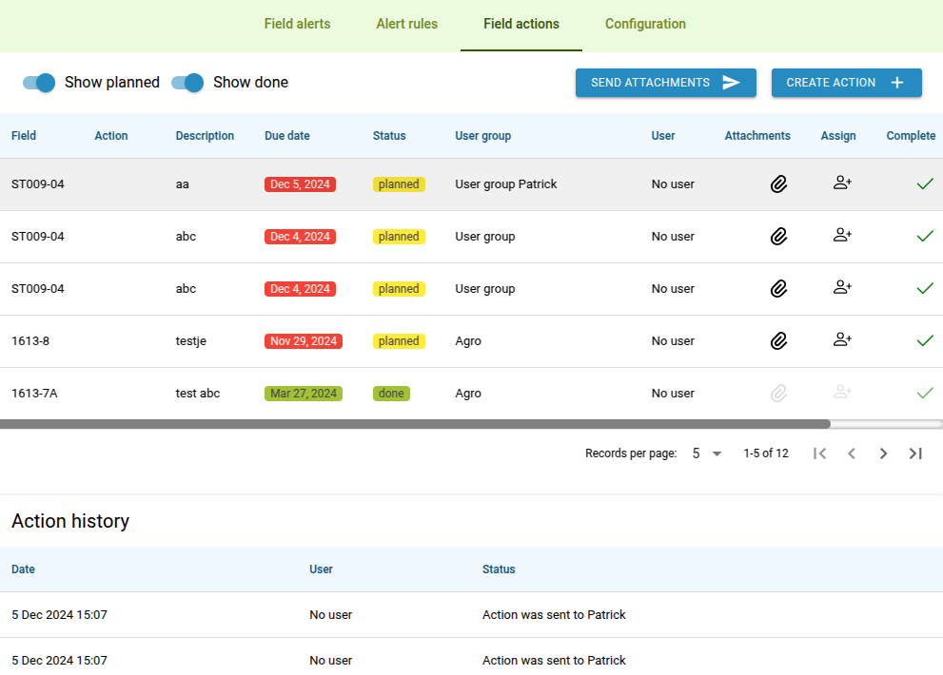
Task: Sort the table by Due date column
Action: point(286,136)
